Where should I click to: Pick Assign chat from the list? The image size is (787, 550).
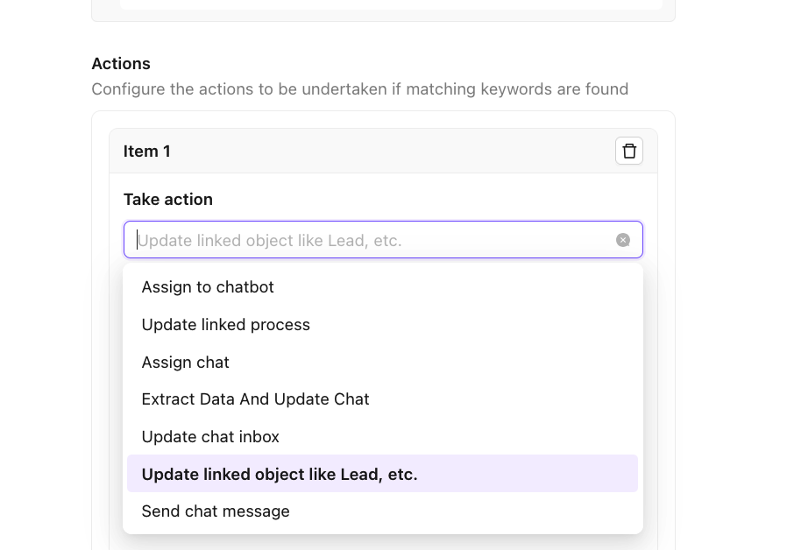click(x=185, y=363)
